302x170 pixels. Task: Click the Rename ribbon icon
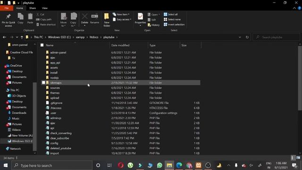point(94,19)
